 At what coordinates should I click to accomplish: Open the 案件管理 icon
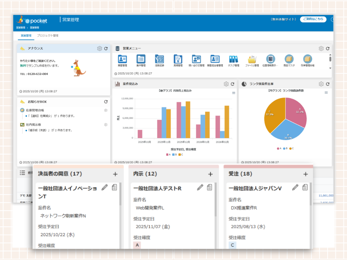[x=141, y=59]
